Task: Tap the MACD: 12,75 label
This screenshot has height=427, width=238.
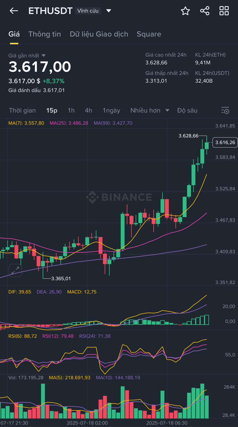Action: tap(82, 292)
